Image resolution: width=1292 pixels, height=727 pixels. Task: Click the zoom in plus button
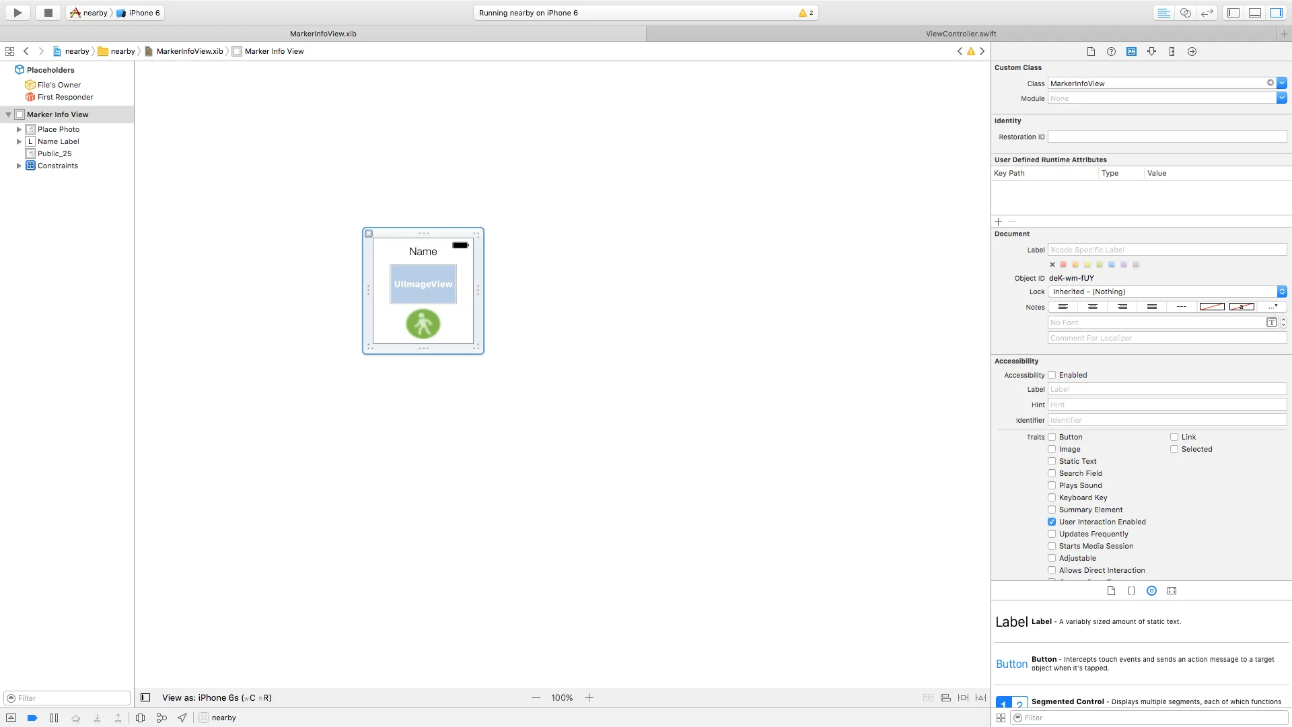tap(589, 698)
